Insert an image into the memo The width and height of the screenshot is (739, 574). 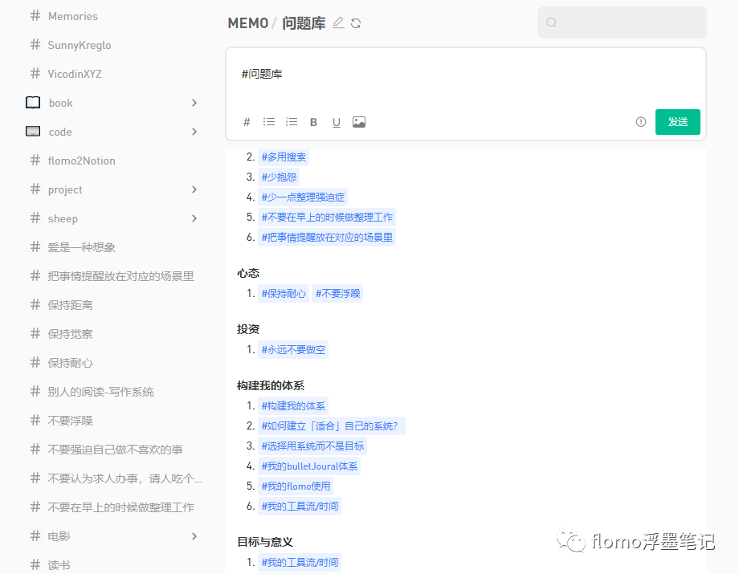(x=359, y=122)
